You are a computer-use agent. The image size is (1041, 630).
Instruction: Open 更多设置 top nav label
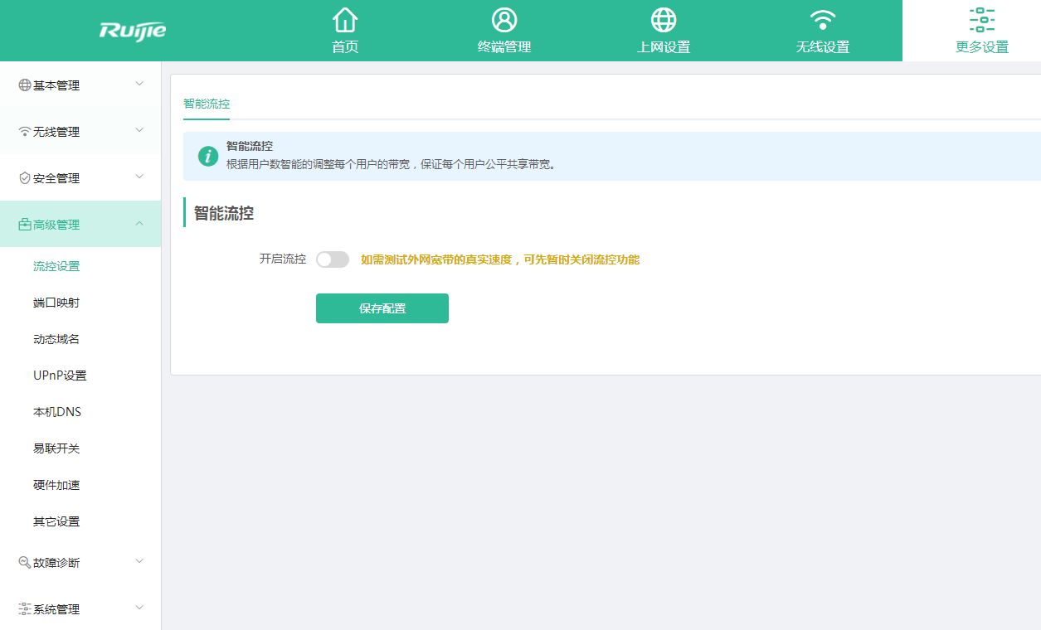pyautogui.click(x=982, y=47)
